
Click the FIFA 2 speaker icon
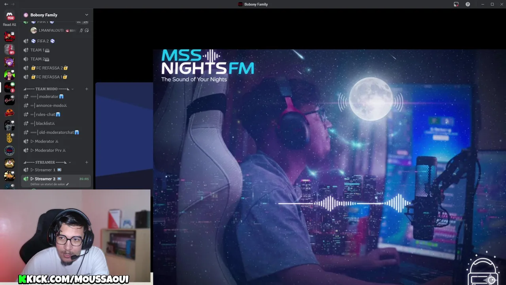coord(26,41)
